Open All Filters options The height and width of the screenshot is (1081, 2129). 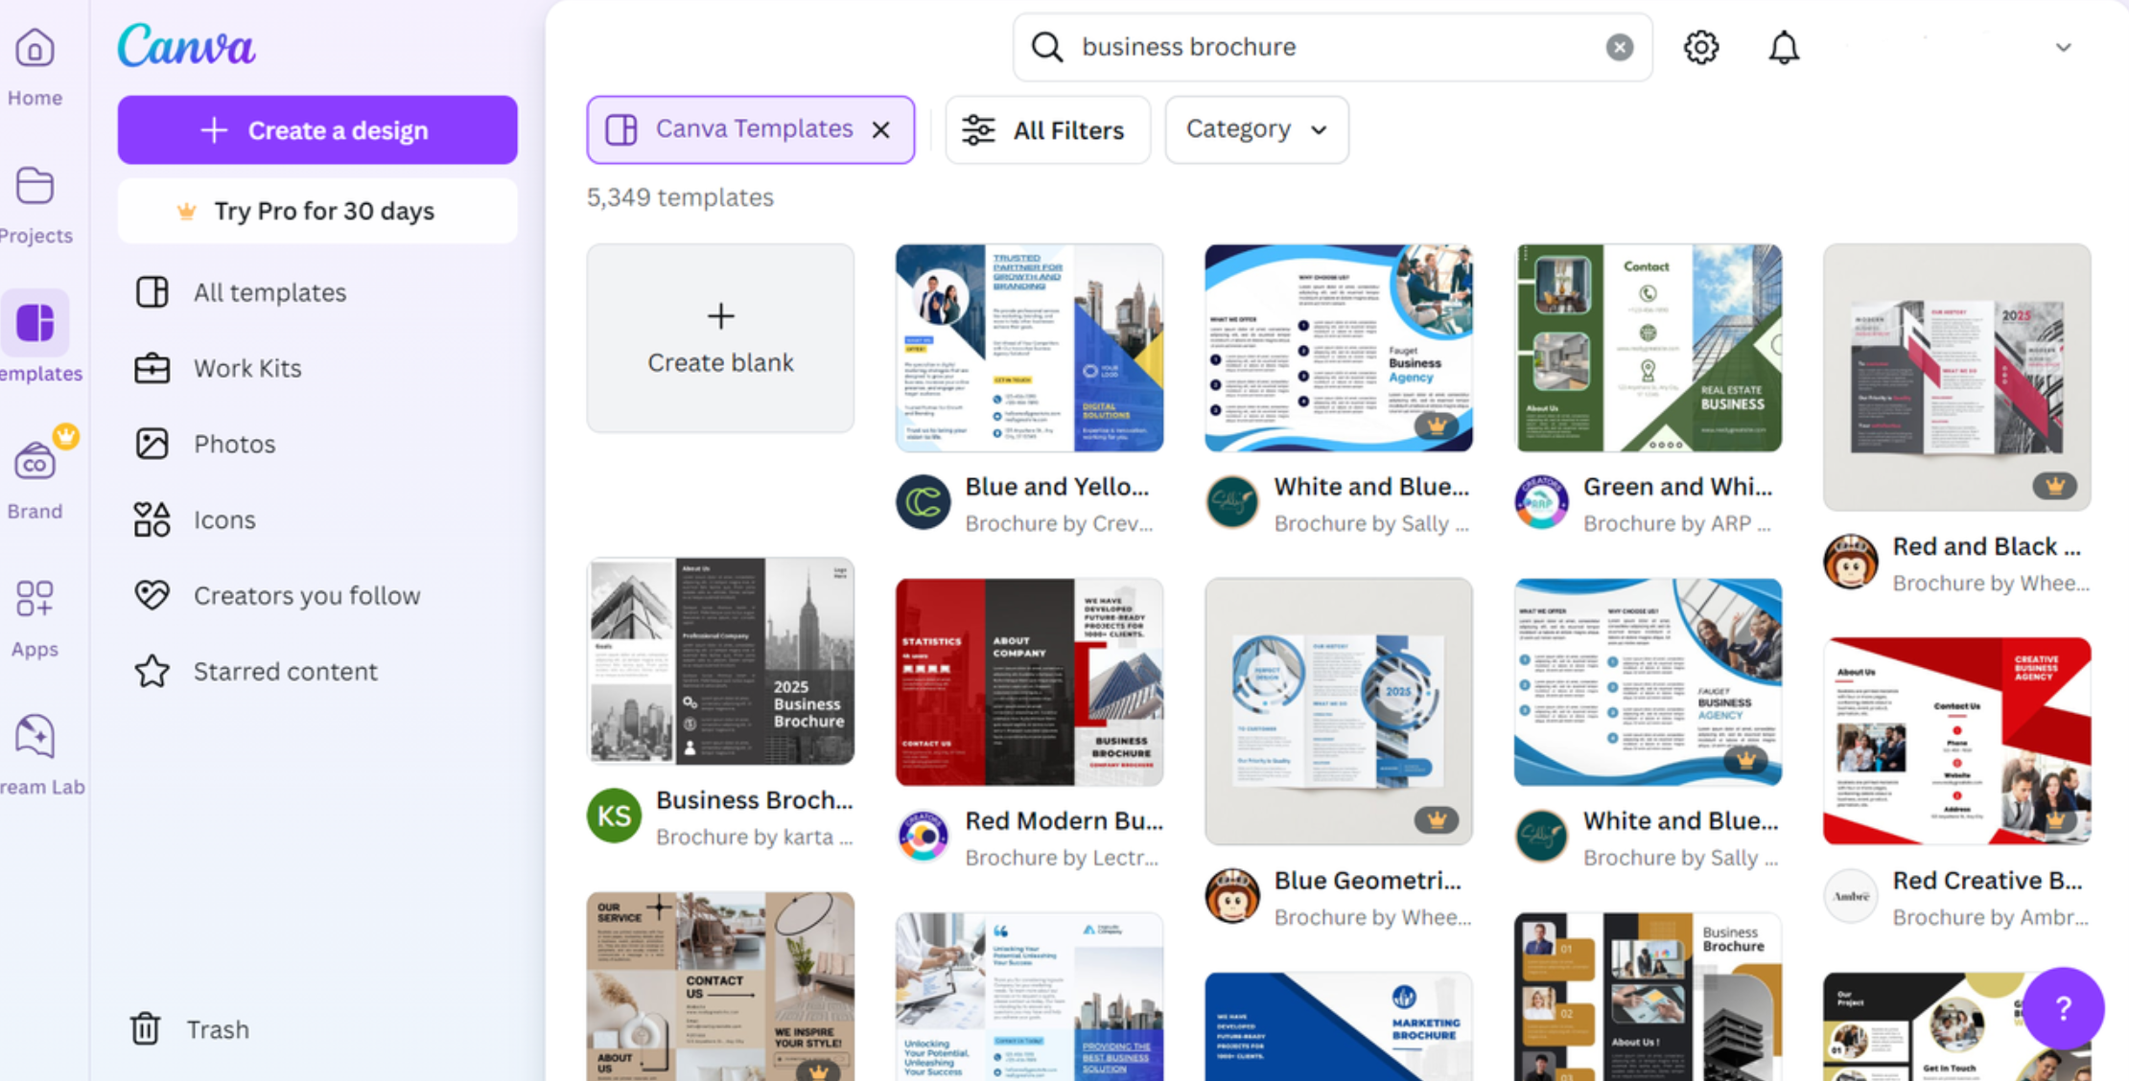(x=1047, y=129)
